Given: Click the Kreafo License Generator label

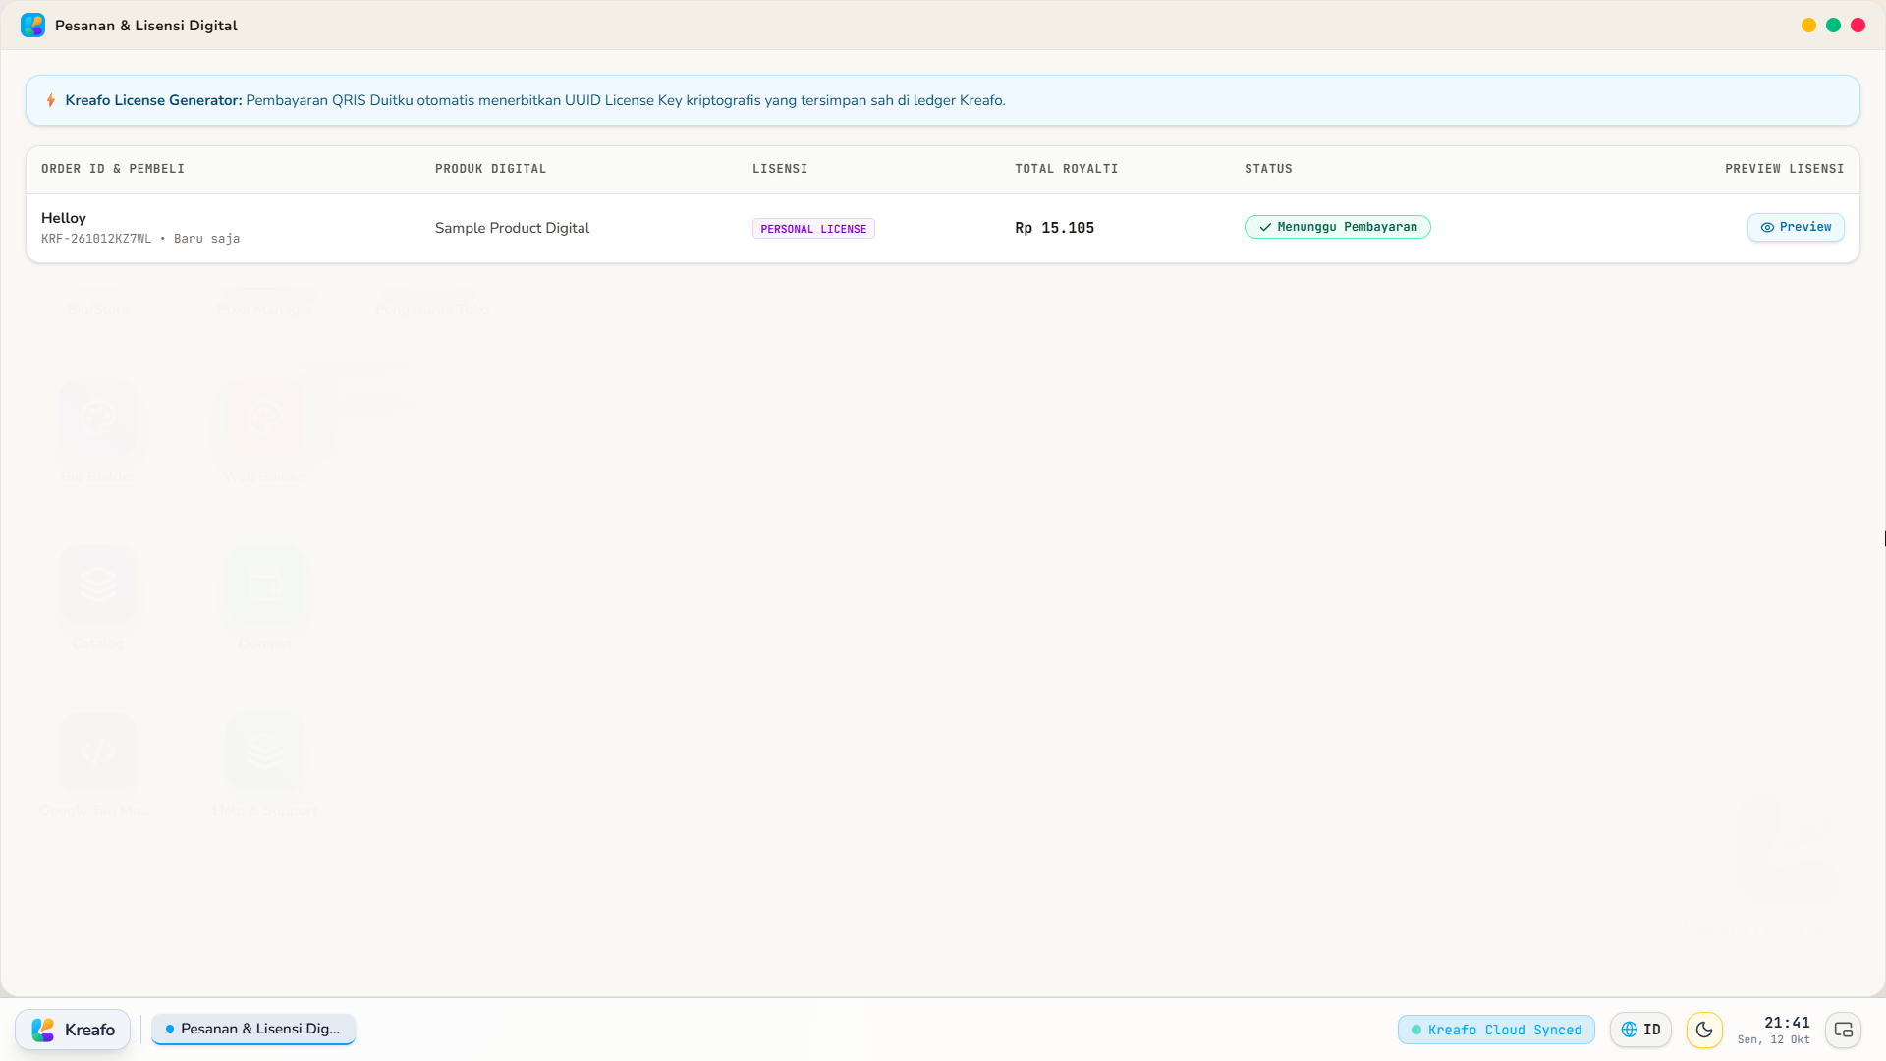Looking at the screenshot, I should point(153,100).
